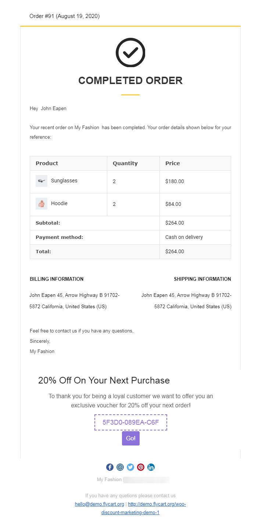
Task: Click the completed order checkmark icon
Action: [130, 52]
